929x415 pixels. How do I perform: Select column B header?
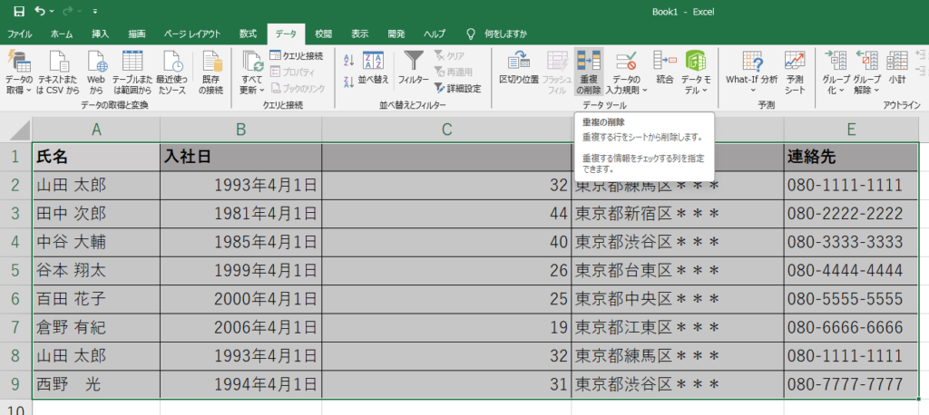click(x=240, y=130)
